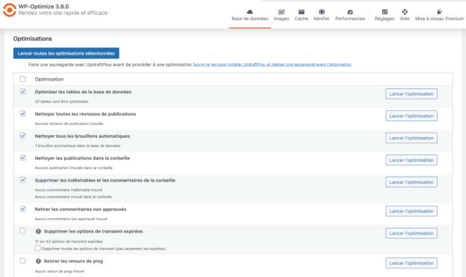The height and width of the screenshot is (277, 466).
Task: Click the Mise à niveau Premium icon
Action: click(x=439, y=12)
